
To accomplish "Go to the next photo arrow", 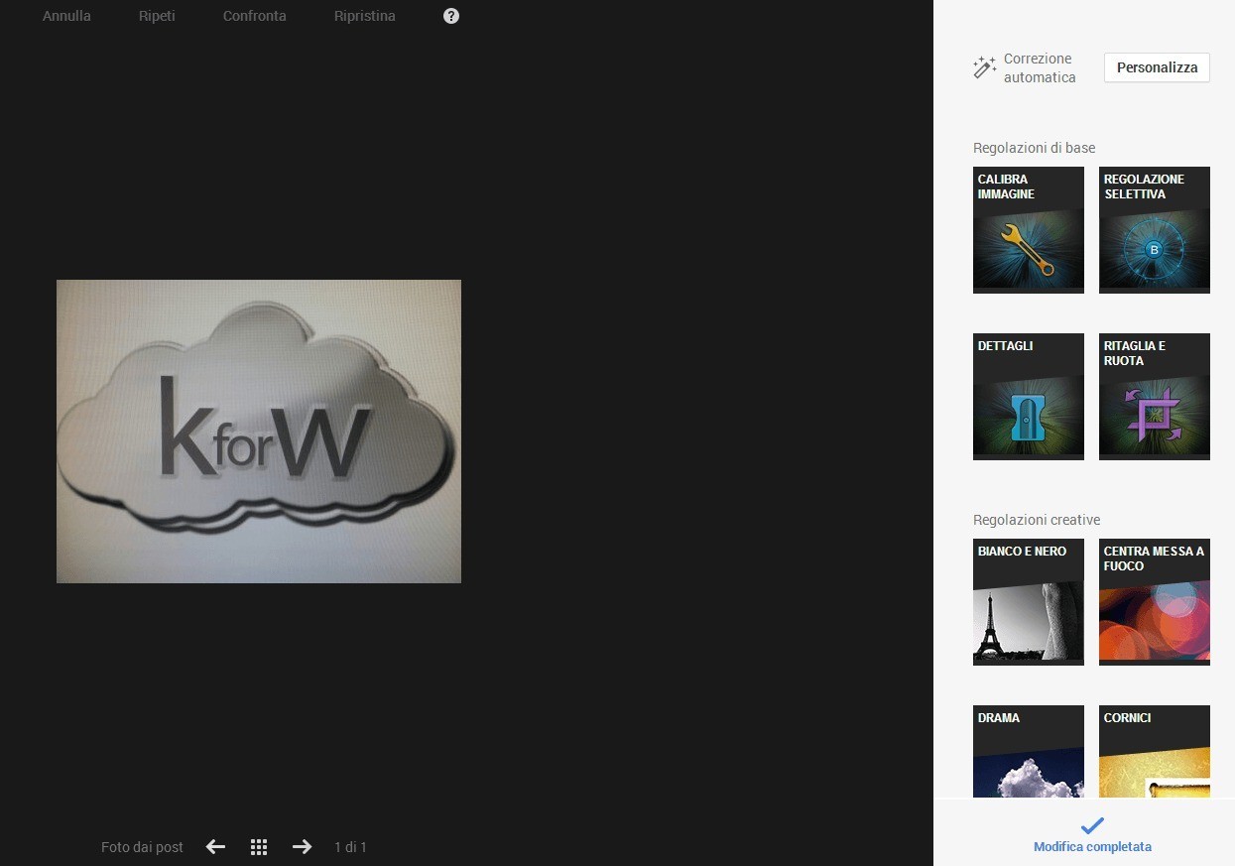I will 302,847.
